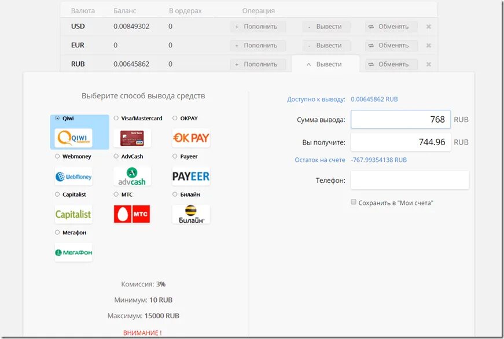Select the AdvCash radio button
Screen dimensions: 504x339
pos(116,156)
